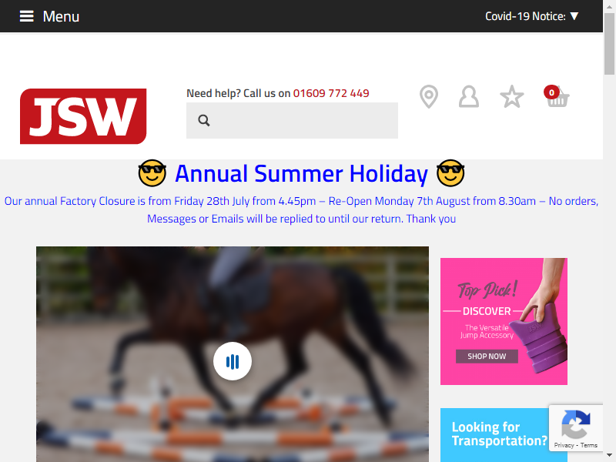616x462 pixels.
Task: Click the blurred horse video thumbnail
Action: coord(233,354)
